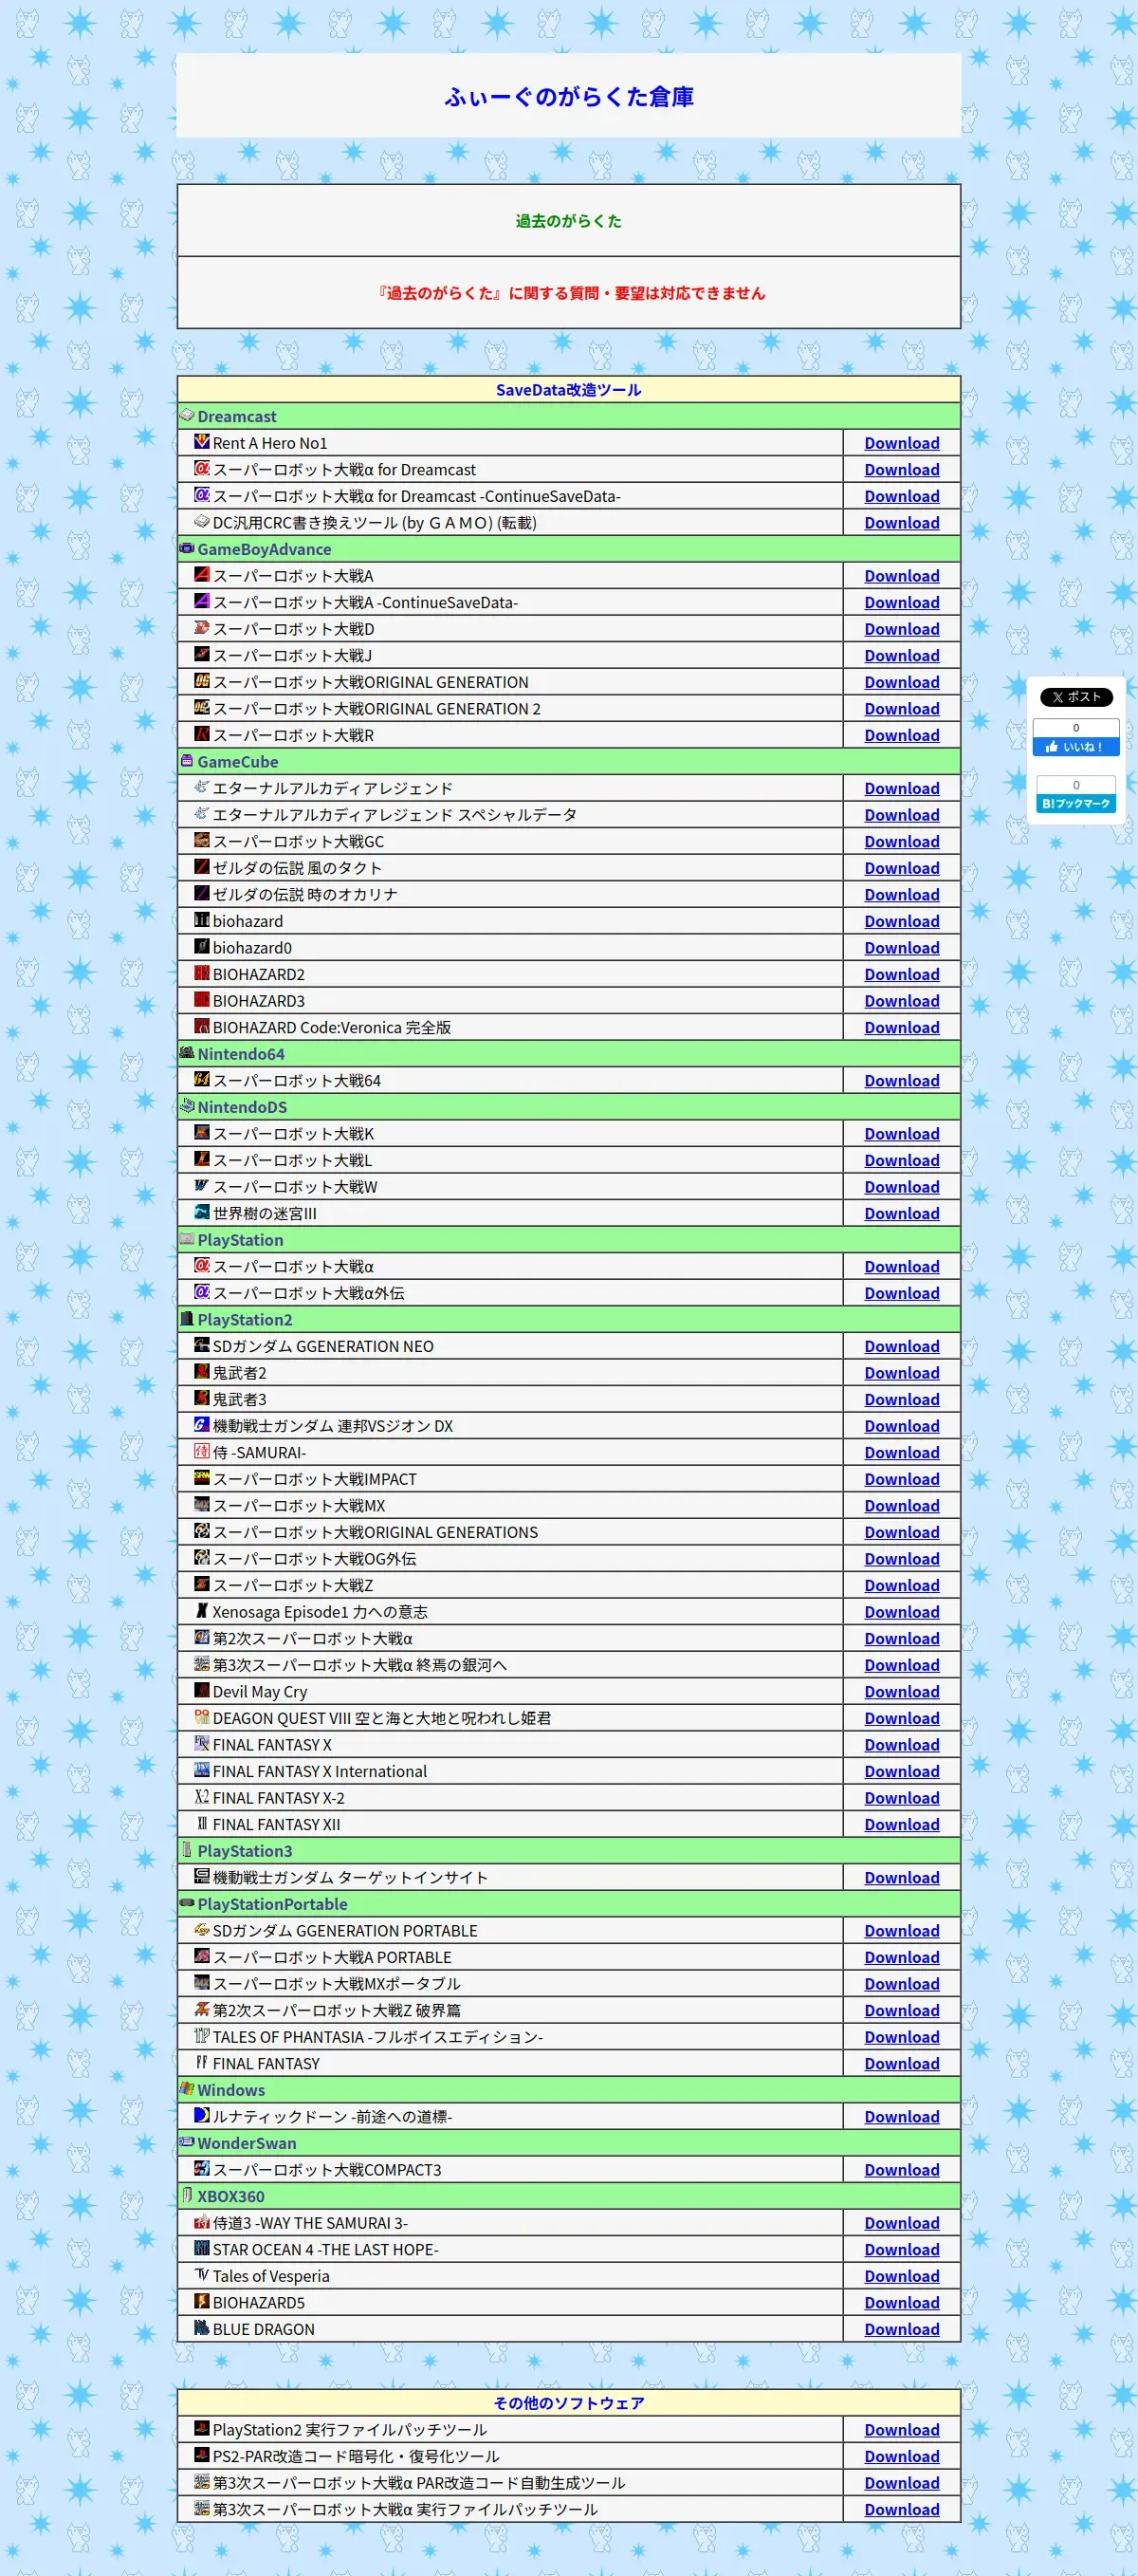This screenshot has width=1138, height=2576.
Task: Click the FINAL FANTASY X International text
Action: (320, 1771)
